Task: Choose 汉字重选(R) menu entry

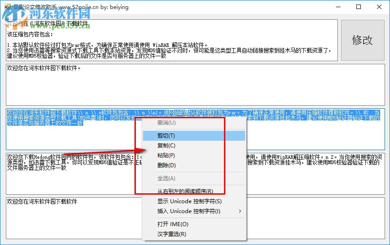Action: pos(194,234)
